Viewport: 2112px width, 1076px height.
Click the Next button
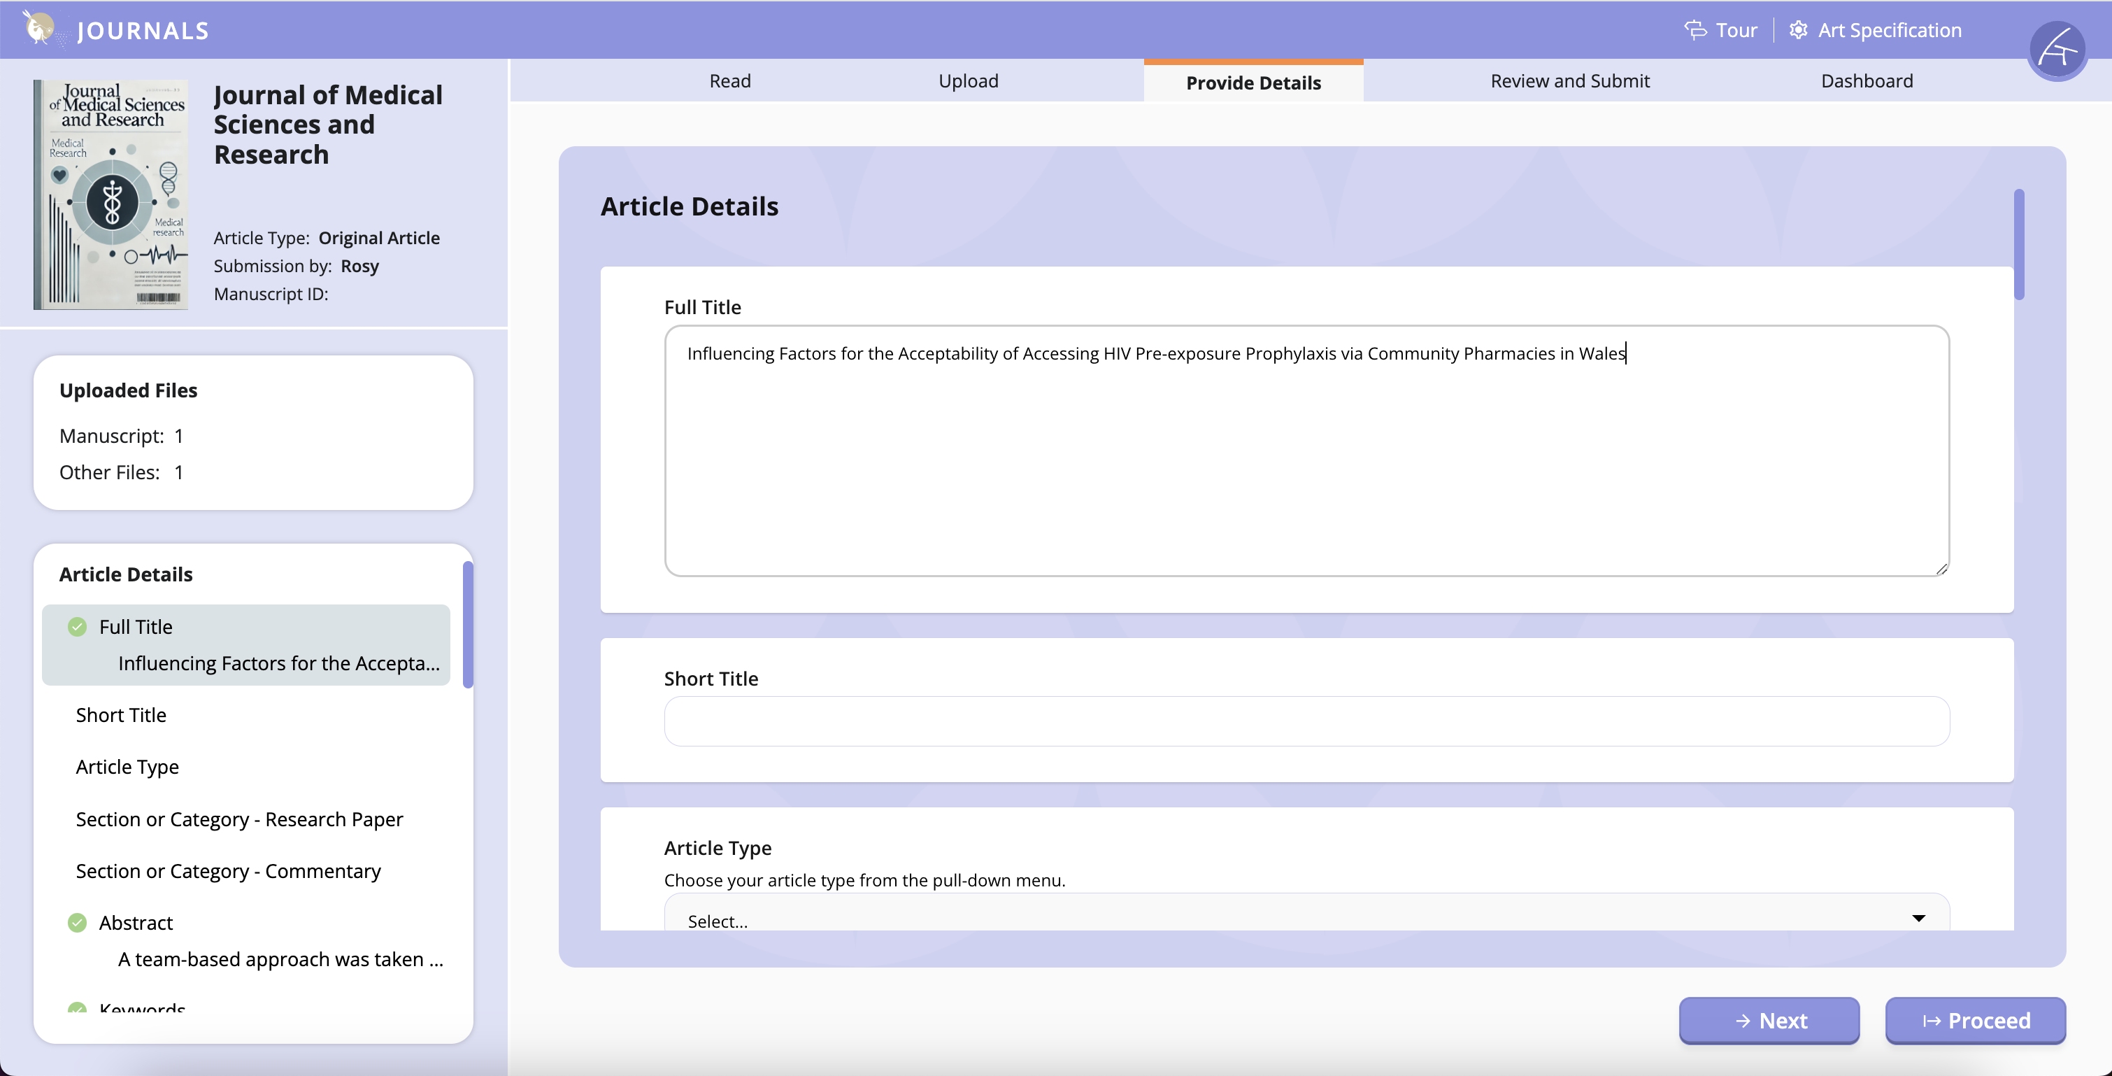click(x=1769, y=1020)
